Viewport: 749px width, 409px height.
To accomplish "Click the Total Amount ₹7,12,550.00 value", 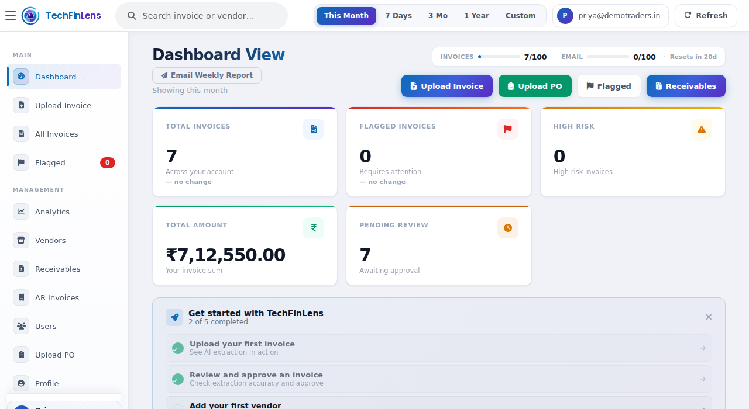I will [226, 255].
